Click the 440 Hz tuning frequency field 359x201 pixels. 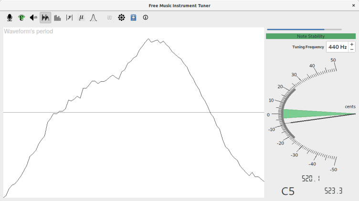pos(337,47)
